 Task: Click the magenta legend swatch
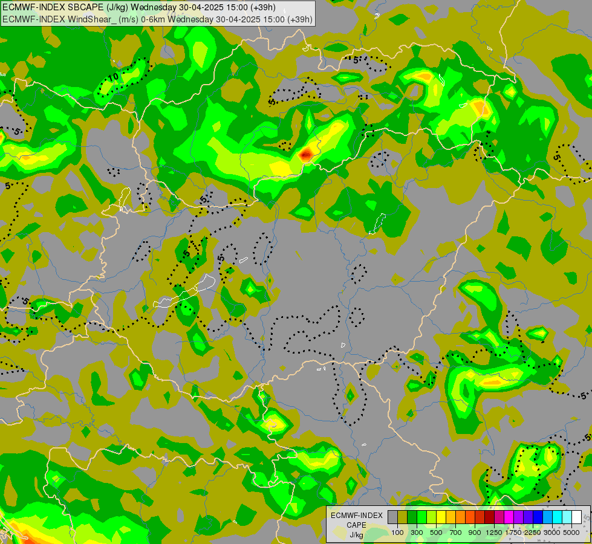[x=509, y=517]
